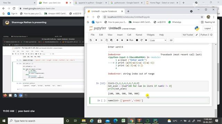The height and width of the screenshot is (124, 222).
Task: Open Jupyter View menu
Action: [110, 35]
